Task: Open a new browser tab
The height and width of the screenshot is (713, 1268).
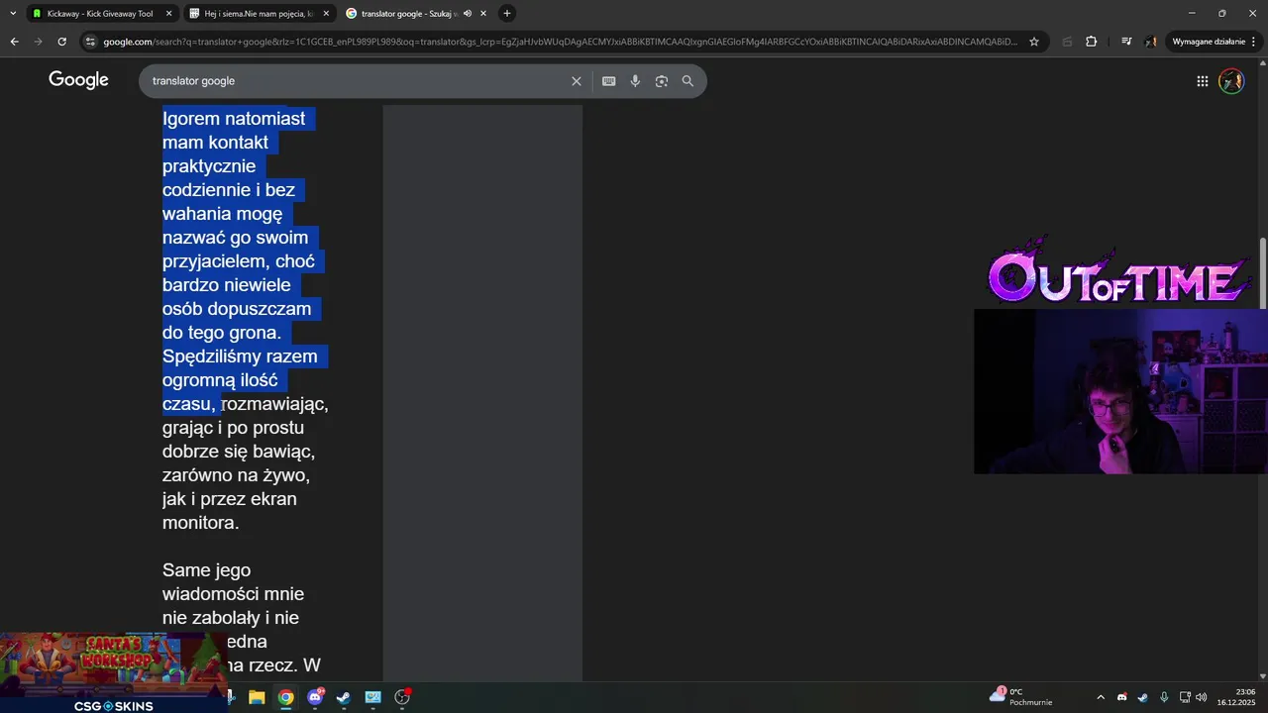Action: [507, 13]
